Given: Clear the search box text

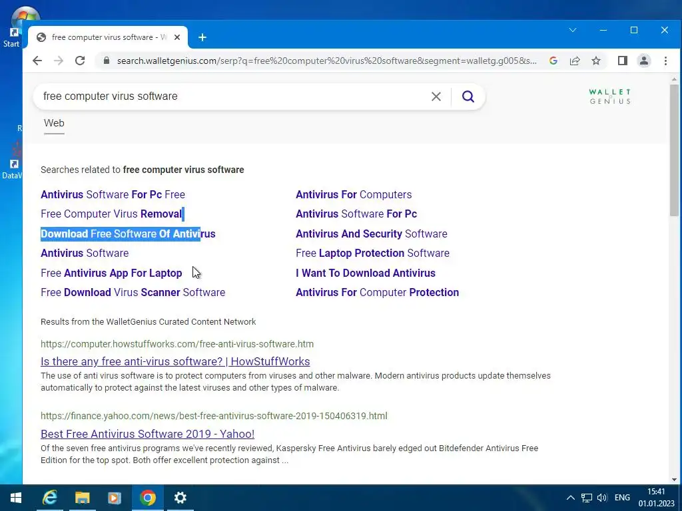Looking at the screenshot, I should (436, 96).
